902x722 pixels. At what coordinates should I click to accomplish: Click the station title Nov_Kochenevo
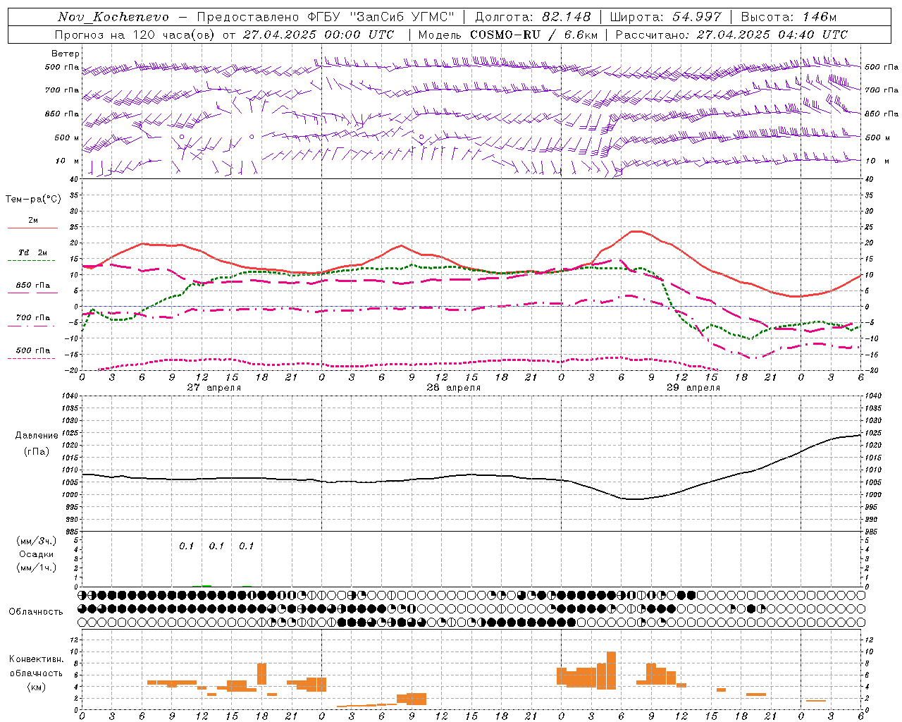coord(113,17)
